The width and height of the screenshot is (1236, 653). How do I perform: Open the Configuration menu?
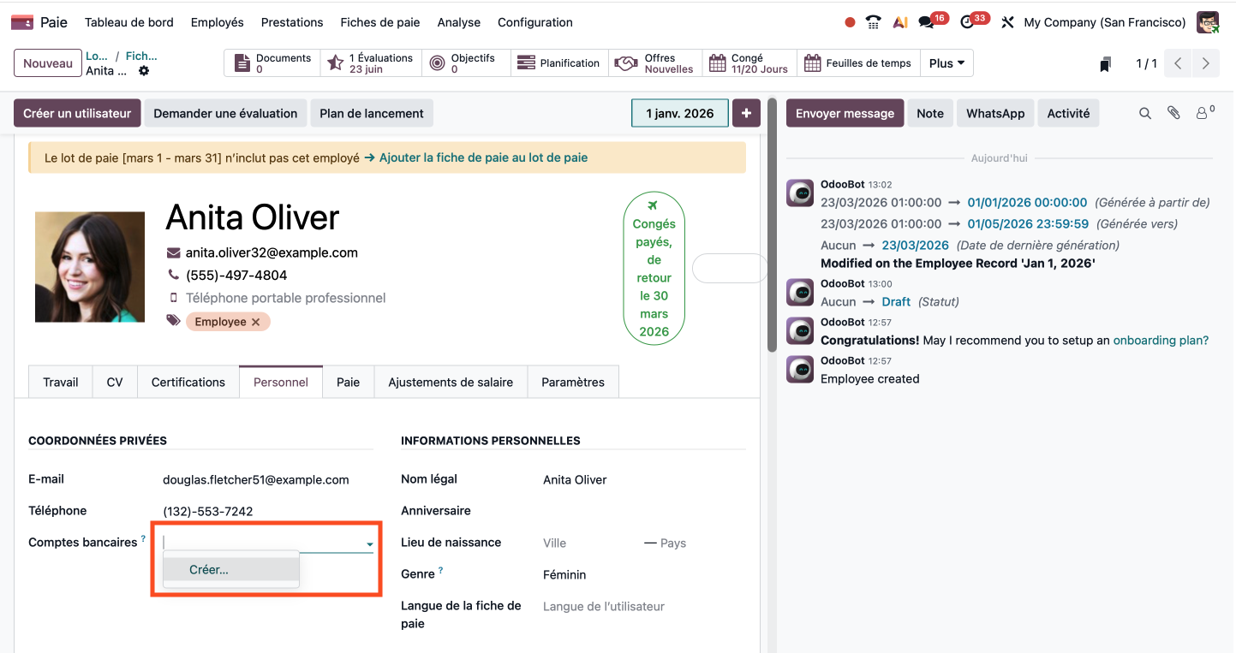[535, 22]
